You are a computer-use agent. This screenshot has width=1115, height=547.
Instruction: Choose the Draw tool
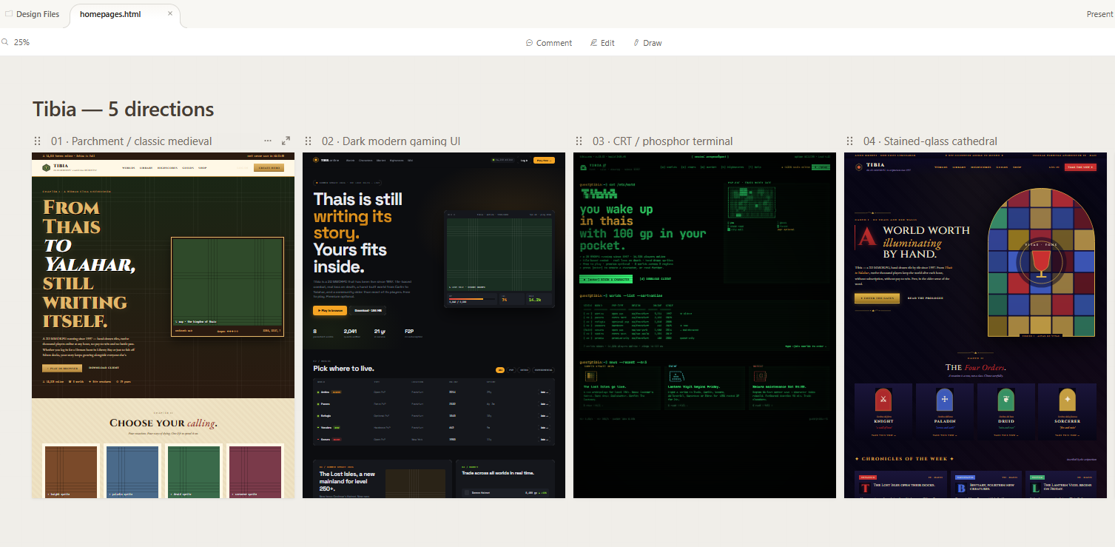pos(647,43)
